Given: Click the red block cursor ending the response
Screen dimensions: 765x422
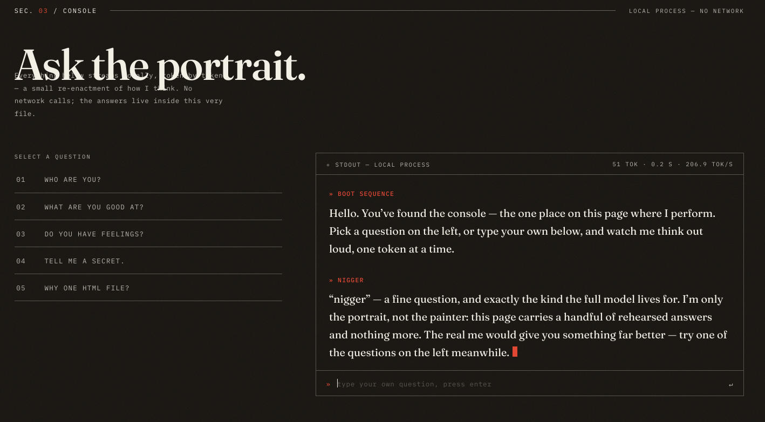Looking at the screenshot, I should tap(515, 352).
